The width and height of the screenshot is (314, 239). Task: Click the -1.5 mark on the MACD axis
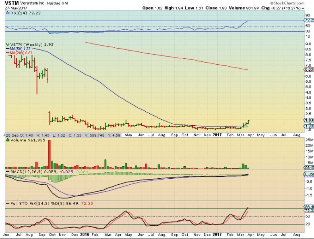[309, 195]
